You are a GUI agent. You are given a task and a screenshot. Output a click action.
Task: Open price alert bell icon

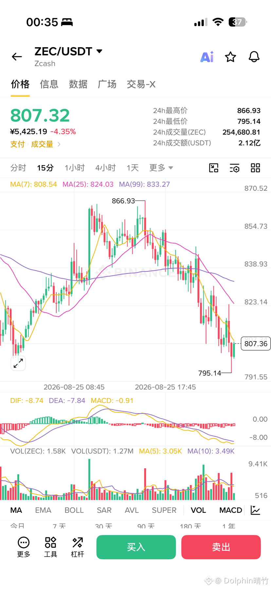tap(254, 57)
